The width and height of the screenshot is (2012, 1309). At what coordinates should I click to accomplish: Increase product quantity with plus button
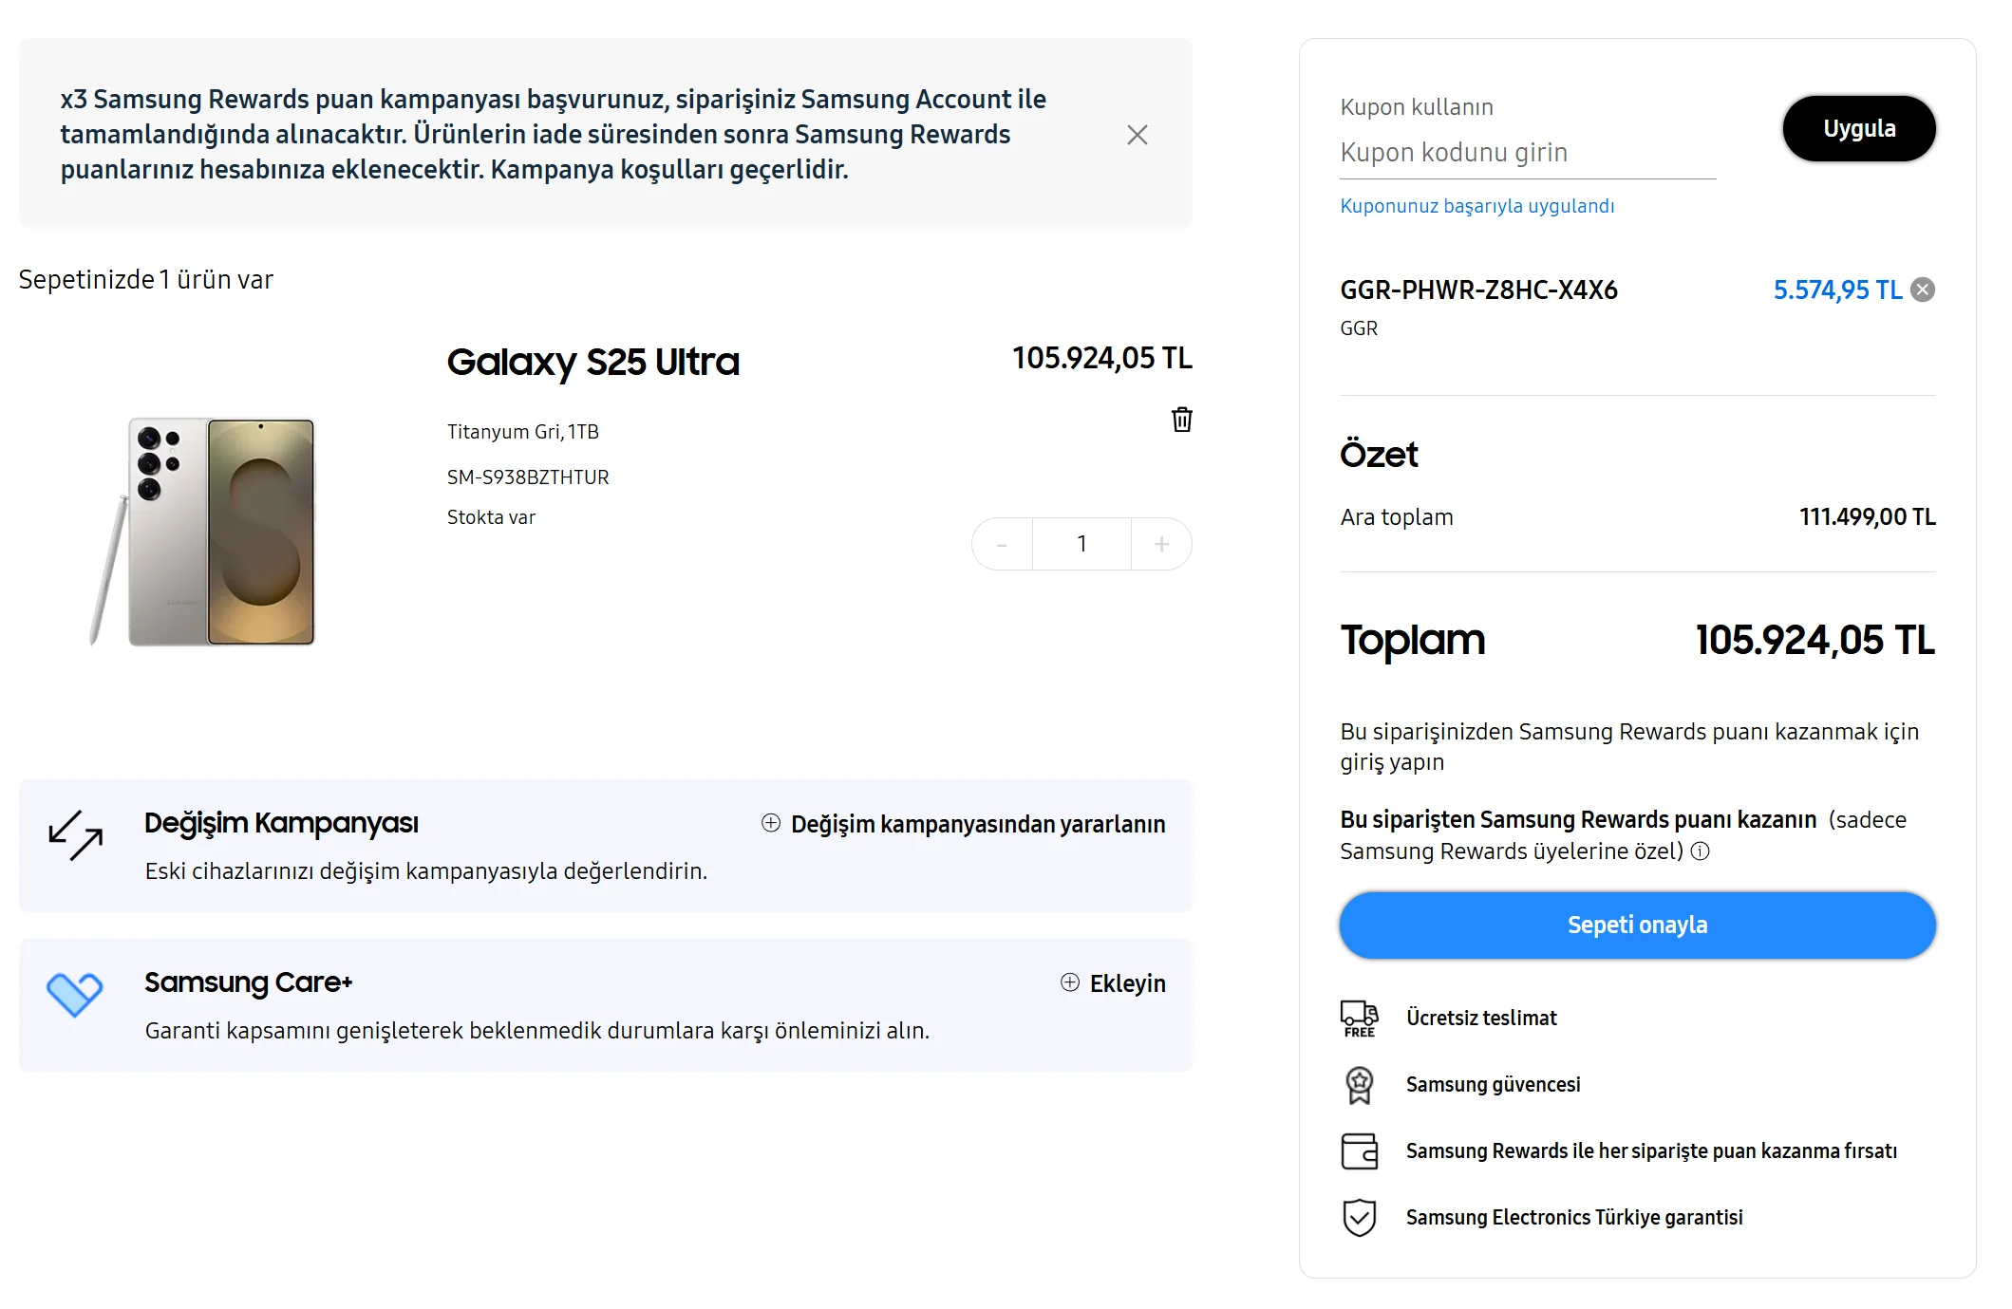(1160, 544)
